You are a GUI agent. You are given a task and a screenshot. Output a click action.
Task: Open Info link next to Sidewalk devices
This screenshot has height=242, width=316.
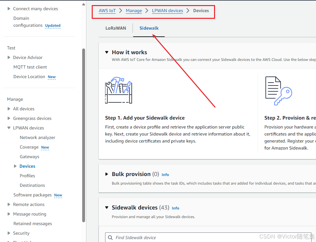176,208
